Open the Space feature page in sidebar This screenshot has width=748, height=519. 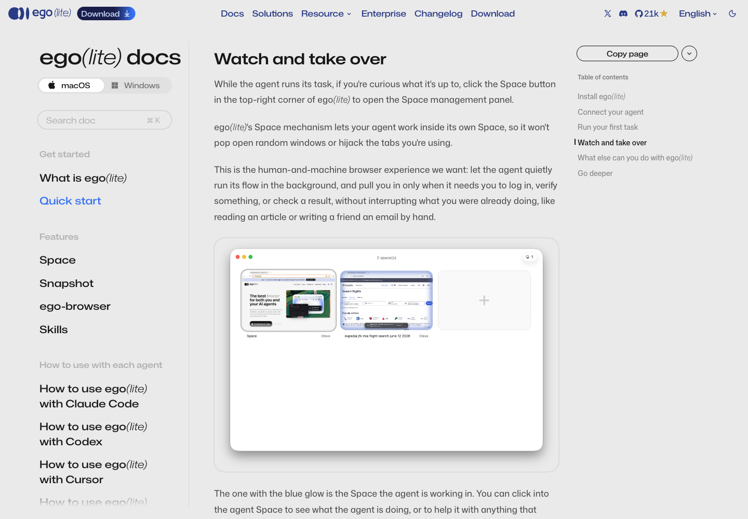click(58, 260)
